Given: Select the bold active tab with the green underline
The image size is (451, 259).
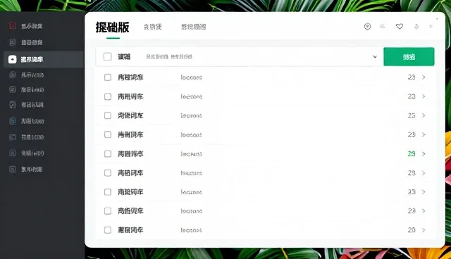Looking at the screenshot, I should pyautogui.click(x=113, y=27).
